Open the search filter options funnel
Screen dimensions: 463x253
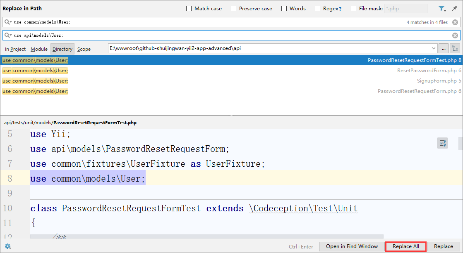[x=441, y=9]
